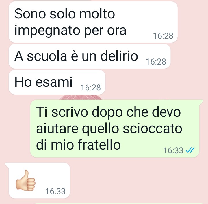Tap the partial green message at bottom
This screenshot has width=208, height=204.
pyautogui.click(x=119, y=204)
